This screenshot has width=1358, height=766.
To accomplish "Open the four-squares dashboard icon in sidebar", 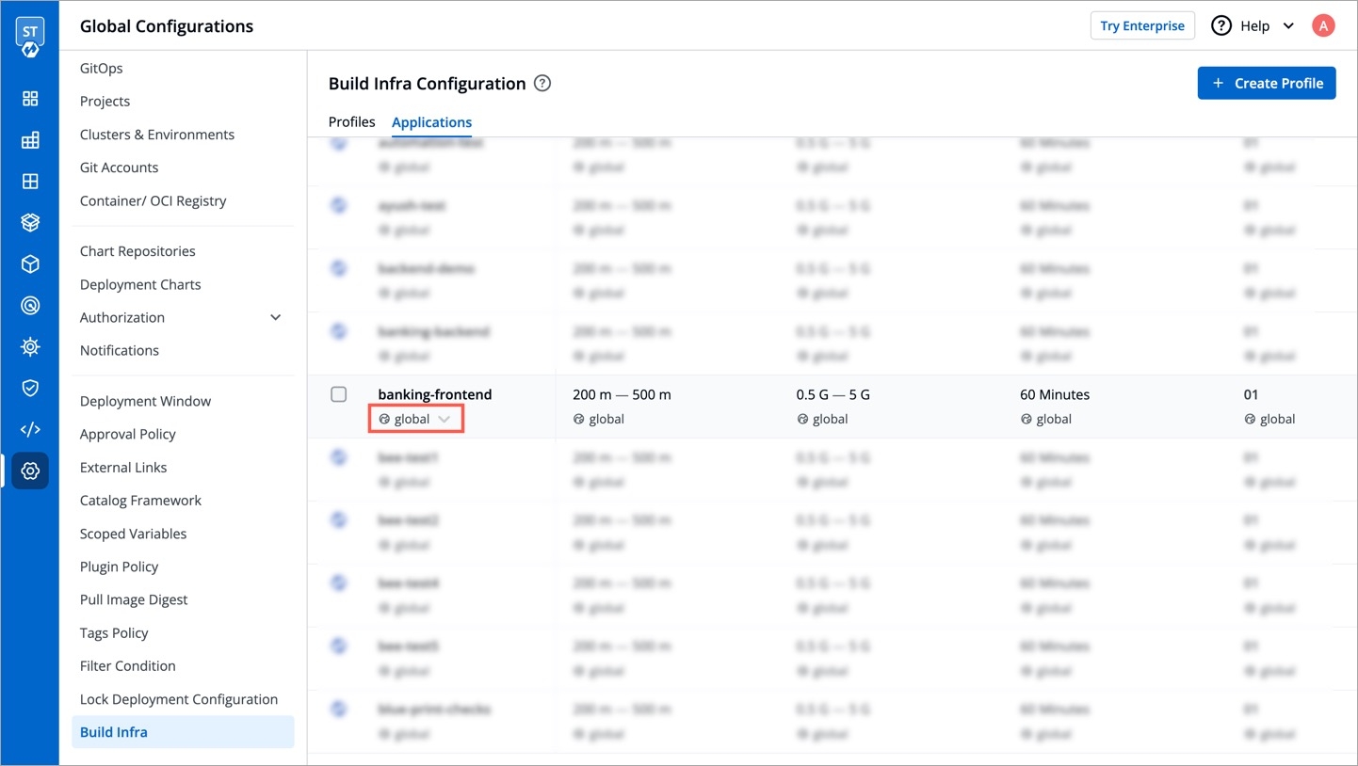I will [30, 99].
